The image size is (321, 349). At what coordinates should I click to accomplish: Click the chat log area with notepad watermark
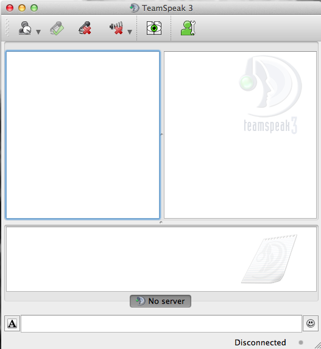point(161,259)
